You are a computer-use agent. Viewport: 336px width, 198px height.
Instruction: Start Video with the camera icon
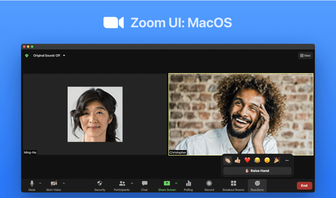point(54,185)
